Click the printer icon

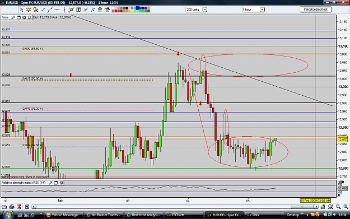click(12, 207)
